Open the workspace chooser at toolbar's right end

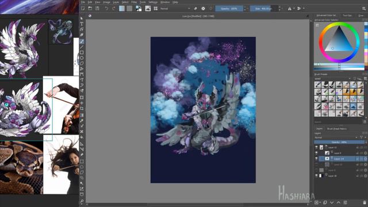364,9
